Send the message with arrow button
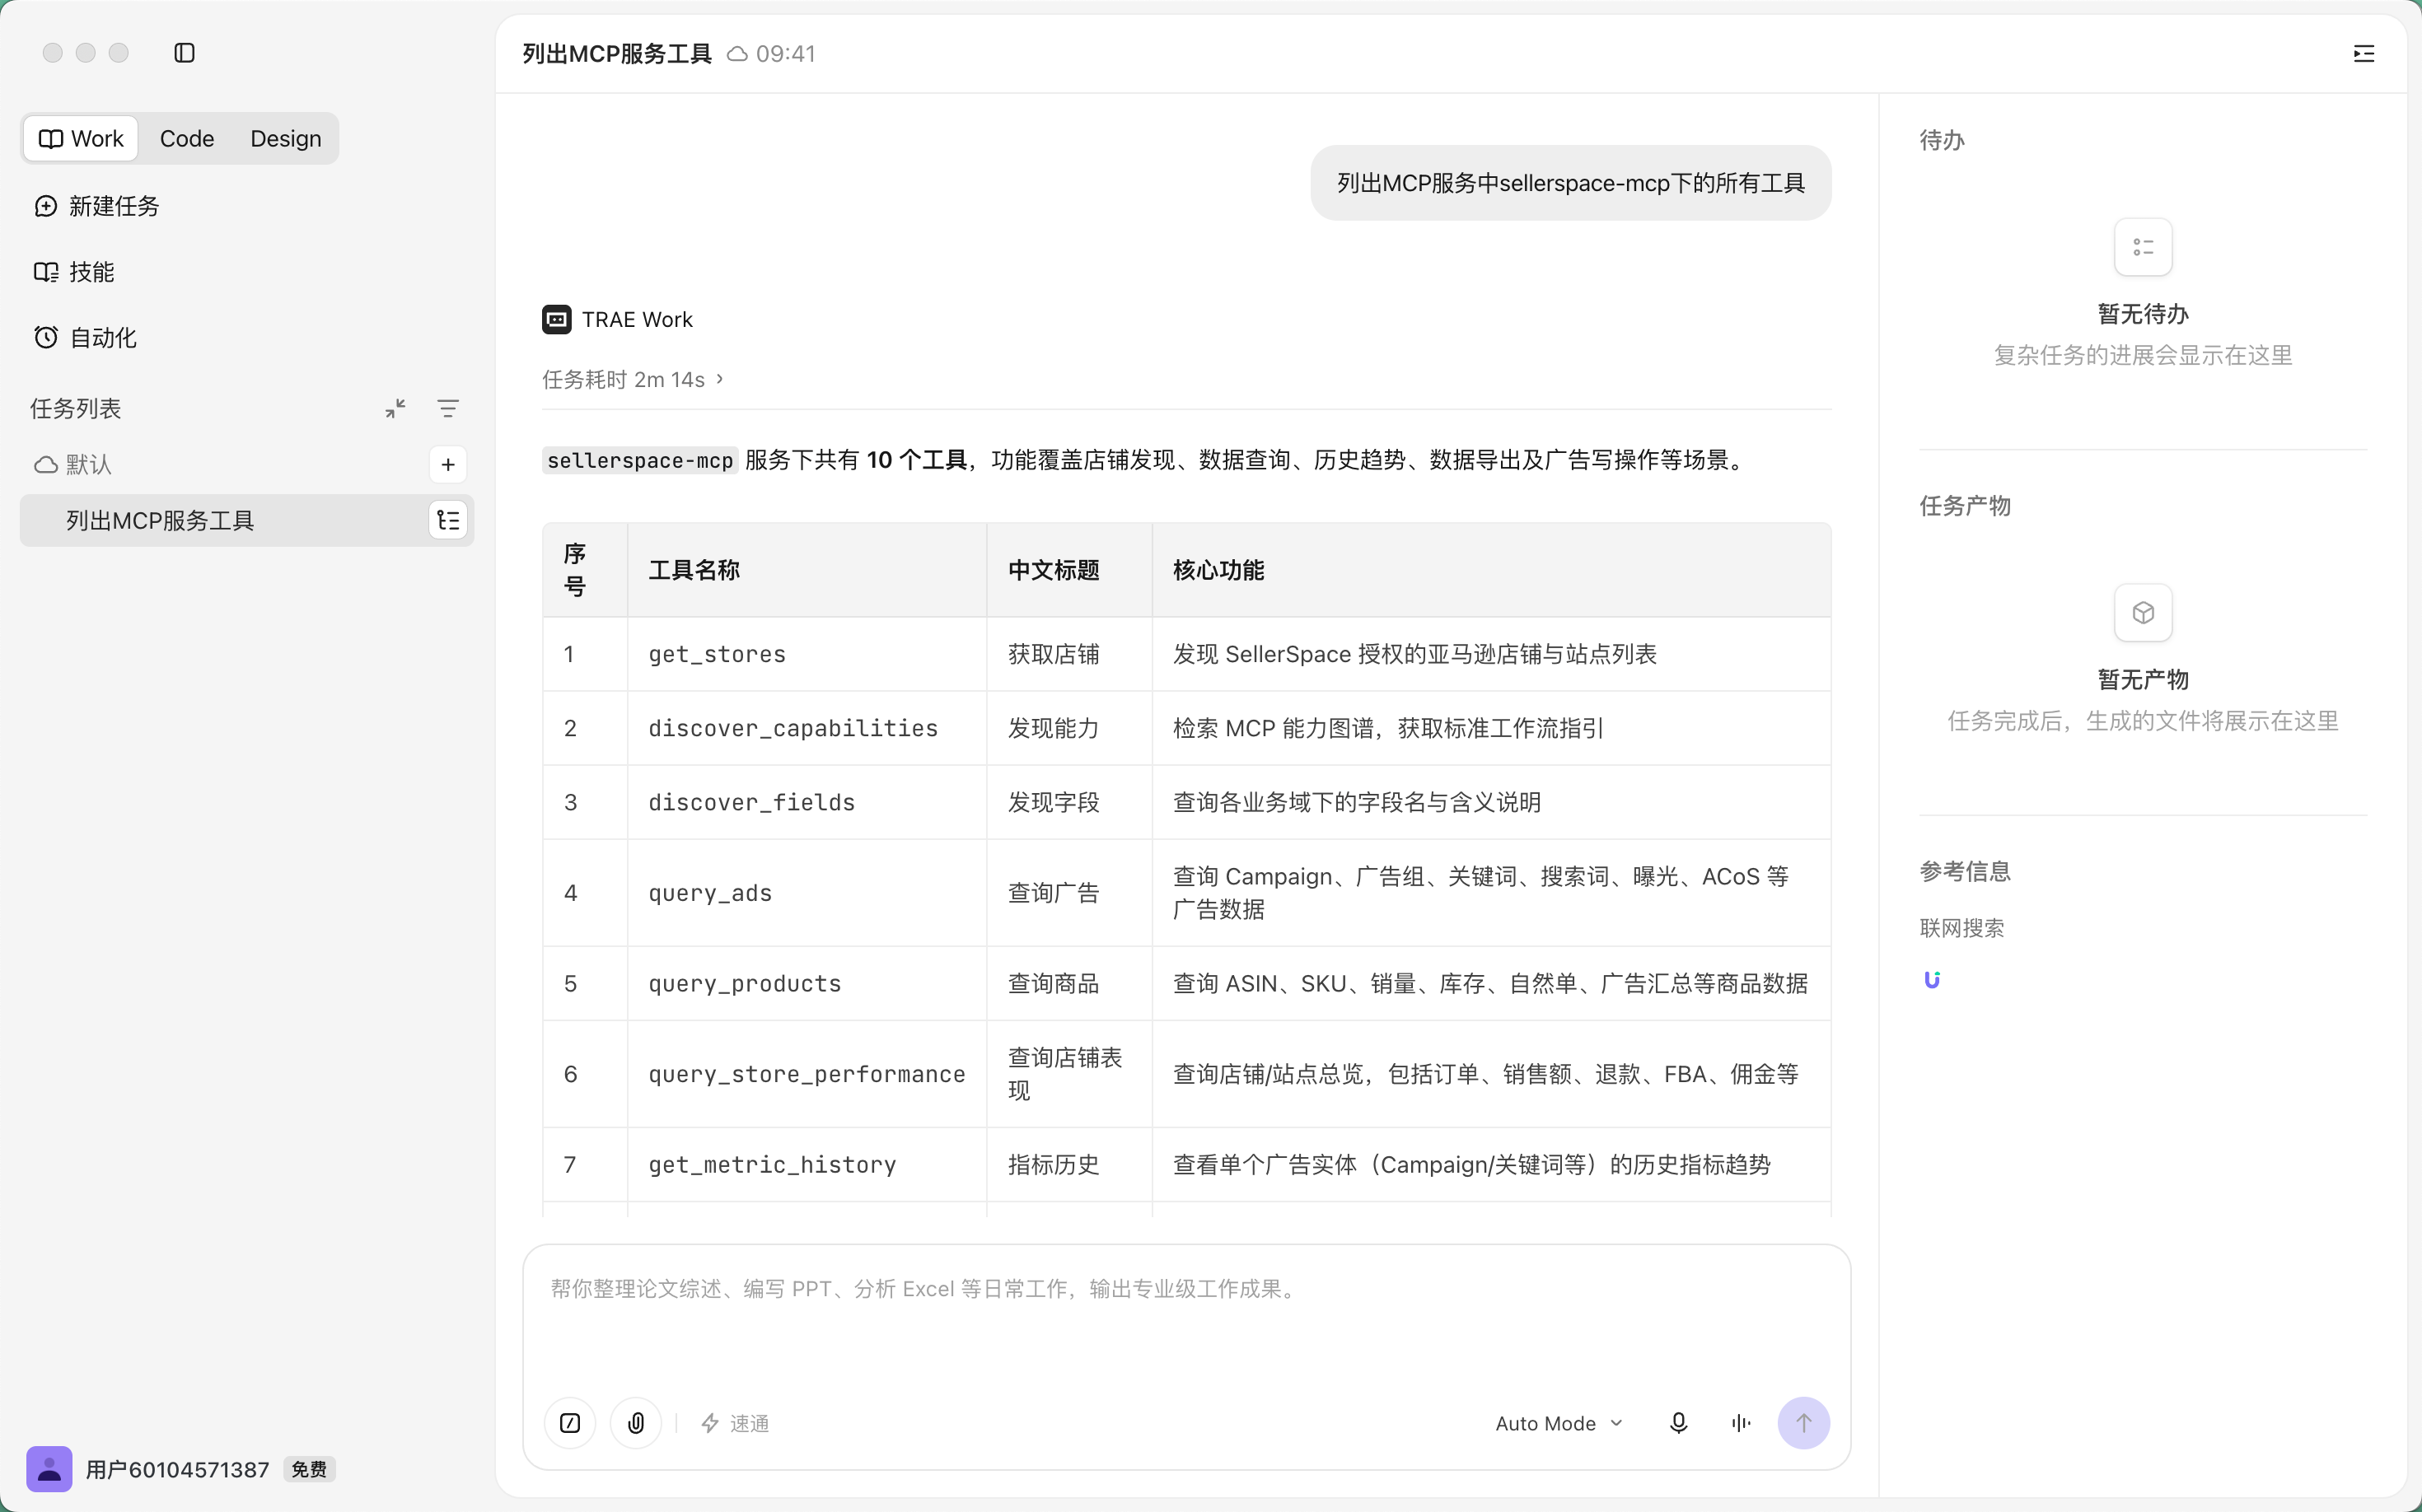 click(x=1804, y=1423)
